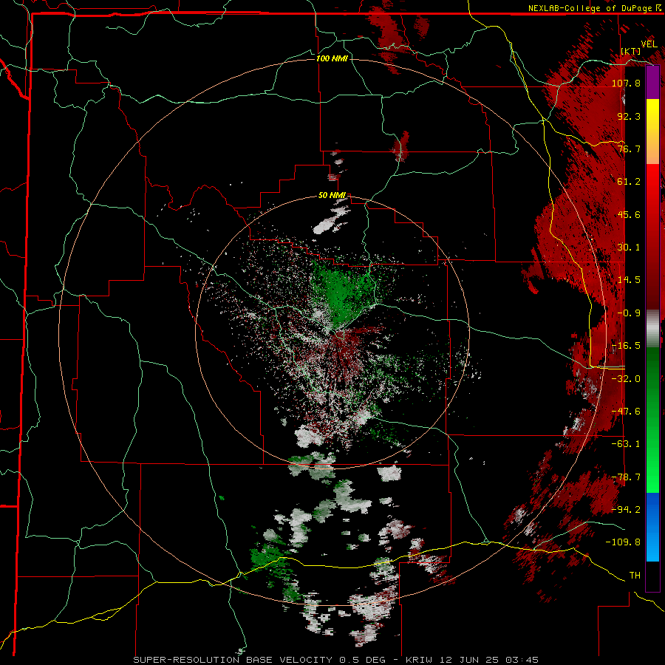
Task: Click the -32.0 legend value
Action: pyautogui.click(x=626, y=379)
